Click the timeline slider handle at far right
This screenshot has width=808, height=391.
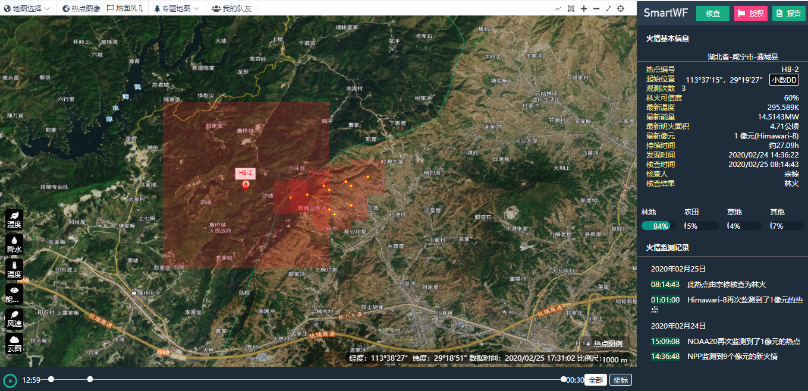564,379
